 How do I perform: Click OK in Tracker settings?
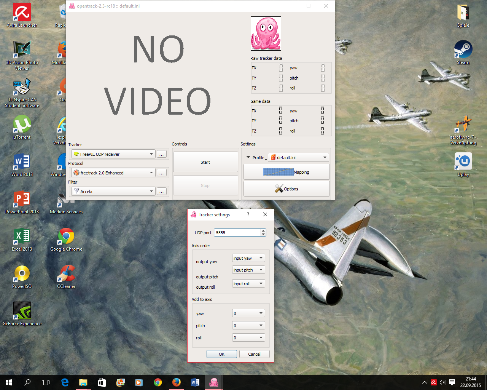tap(222, 354)
